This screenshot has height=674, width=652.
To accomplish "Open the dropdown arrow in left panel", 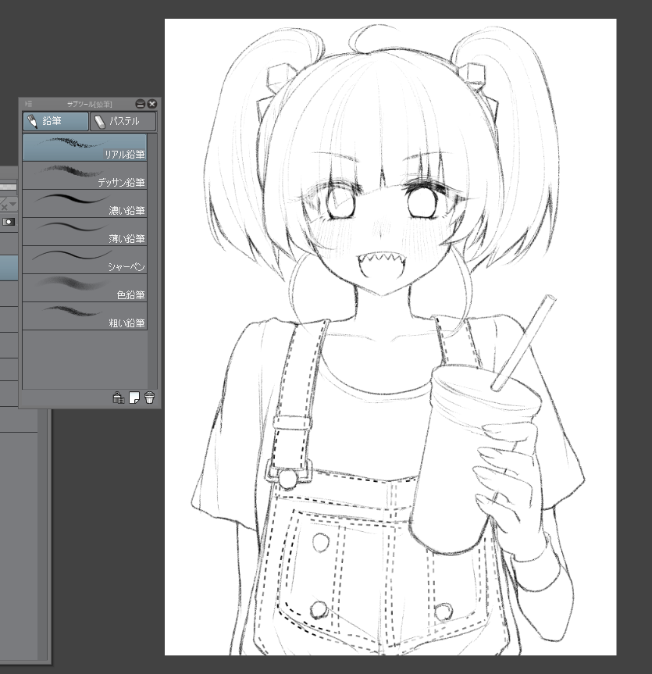I will [13, 204].
